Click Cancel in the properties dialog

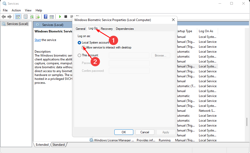click(145, 132)
